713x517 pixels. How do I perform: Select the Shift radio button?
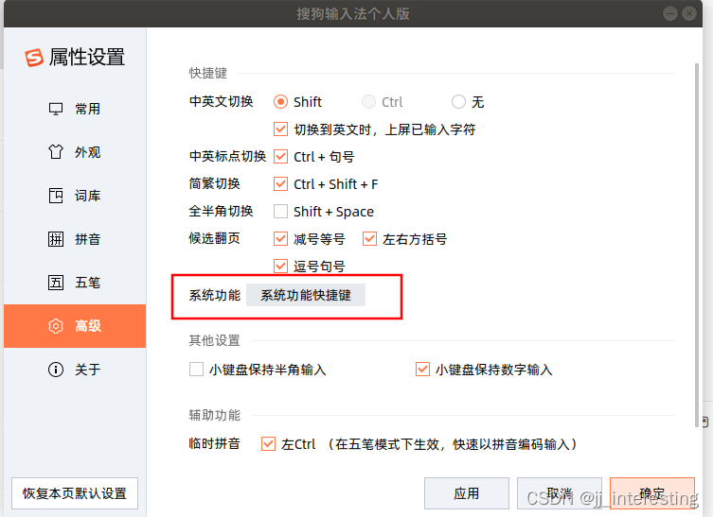tap(280, 102)
